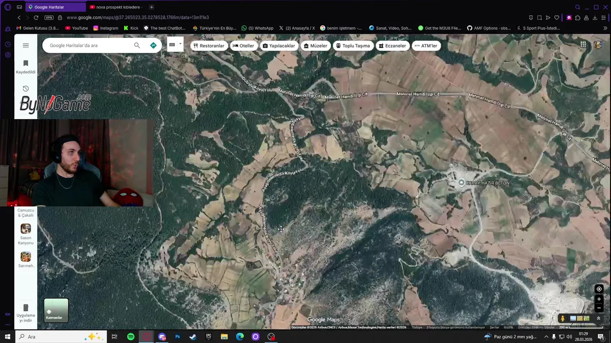Screen dimensions: 611x343
Task: Click the search magnifier icon
Action: pos(137,45)
